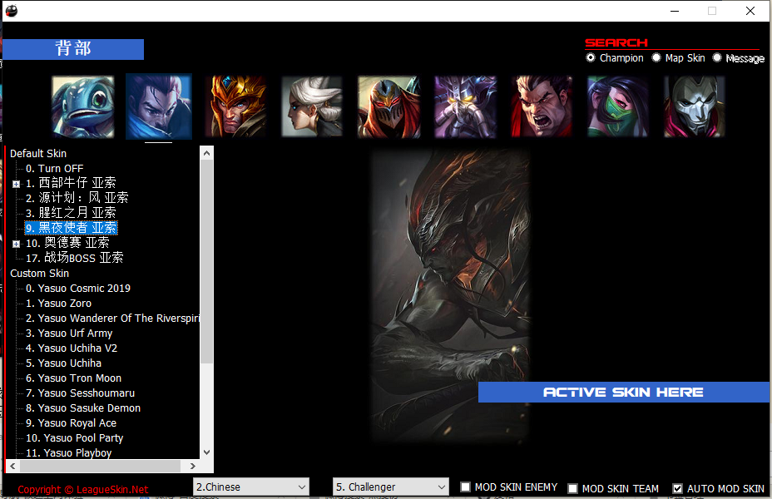Open the 5. Challenger rank dropdown
The width and height of the screenshot is (772, 499).
point(391,487)
